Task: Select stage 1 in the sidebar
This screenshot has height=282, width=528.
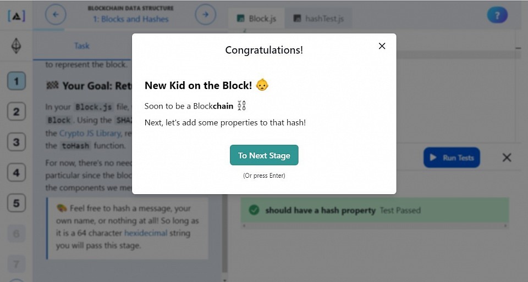Action: (16, 81)
